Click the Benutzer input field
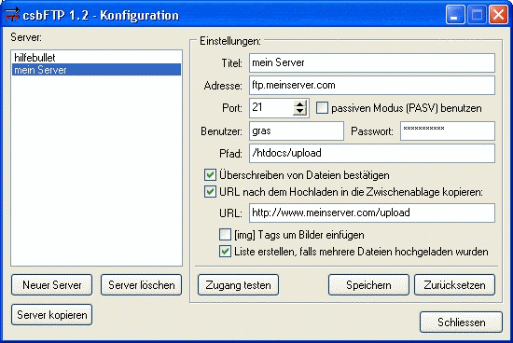The image size is (513, 343). point(297,131)
